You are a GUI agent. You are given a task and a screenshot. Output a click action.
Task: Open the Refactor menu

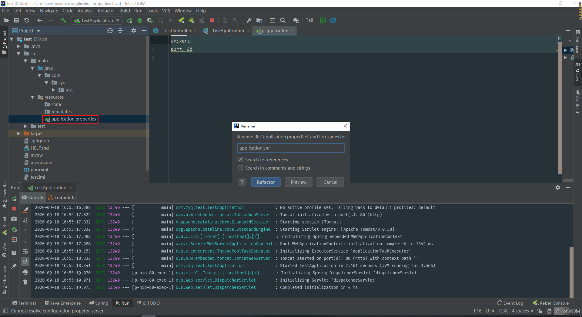[x=106, y=11]
